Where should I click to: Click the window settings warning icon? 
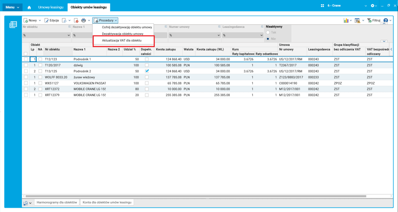click(x=357, y=20)
